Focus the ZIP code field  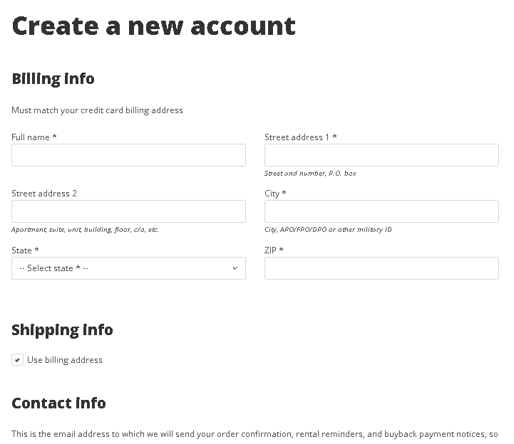click(x=381, y=268)
